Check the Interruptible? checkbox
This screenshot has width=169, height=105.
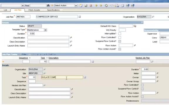tap(120, 34)
